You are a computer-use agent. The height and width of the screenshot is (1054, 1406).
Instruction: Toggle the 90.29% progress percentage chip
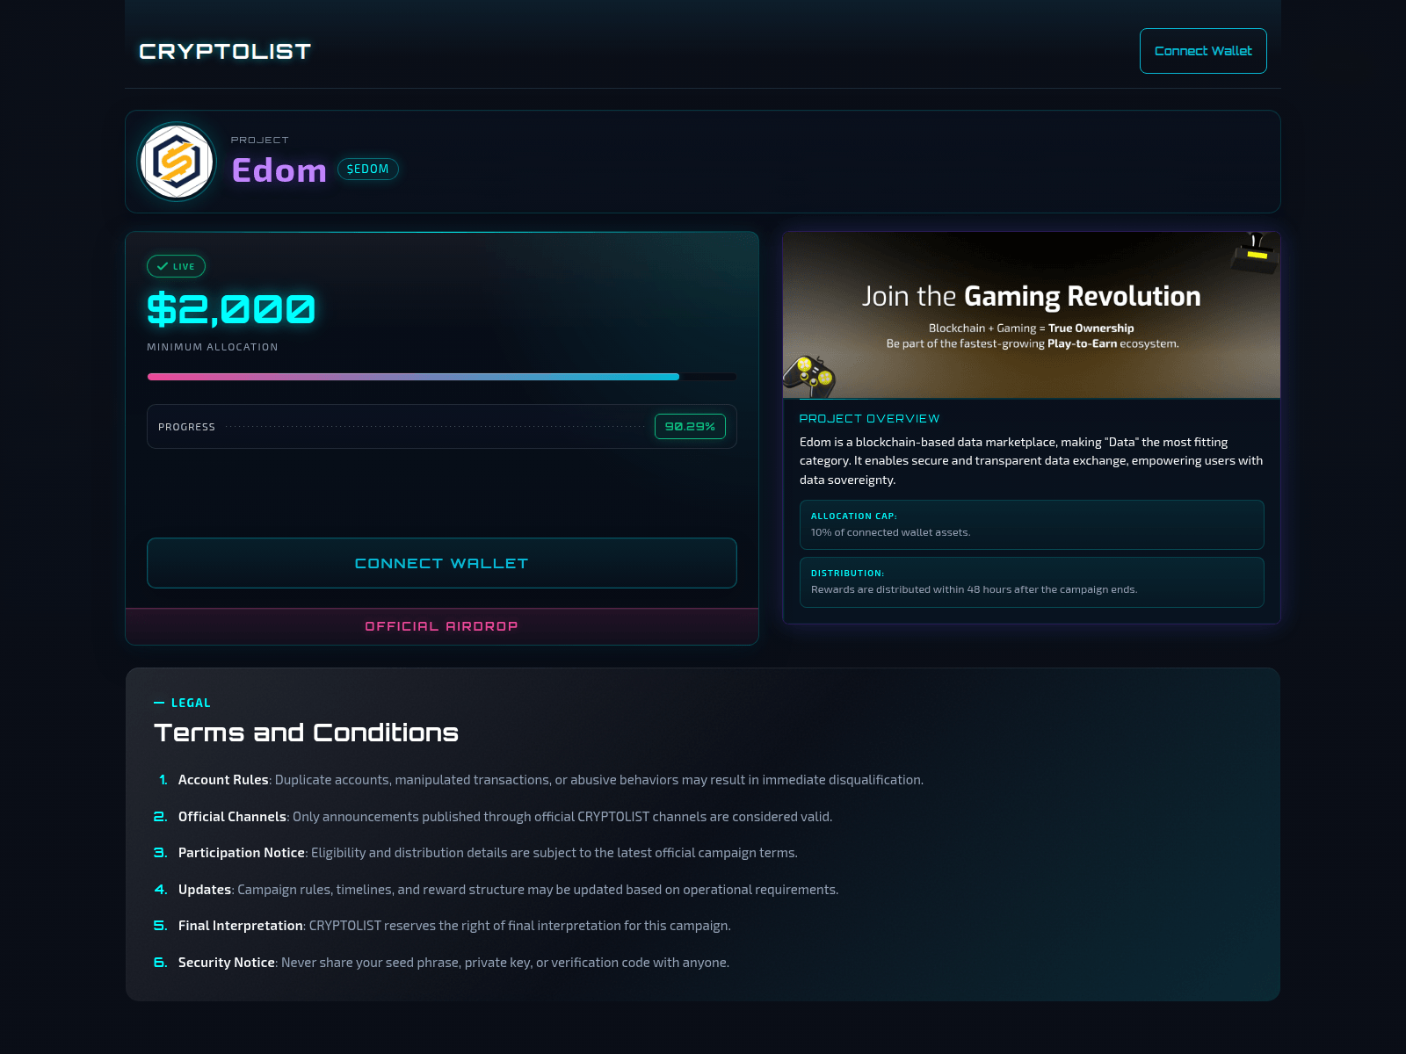pyautogui.click(x=690, y=427)
